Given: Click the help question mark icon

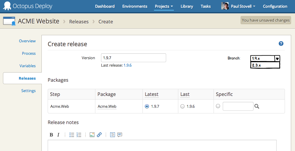Looking at the screenshot, I should [281, 44].
